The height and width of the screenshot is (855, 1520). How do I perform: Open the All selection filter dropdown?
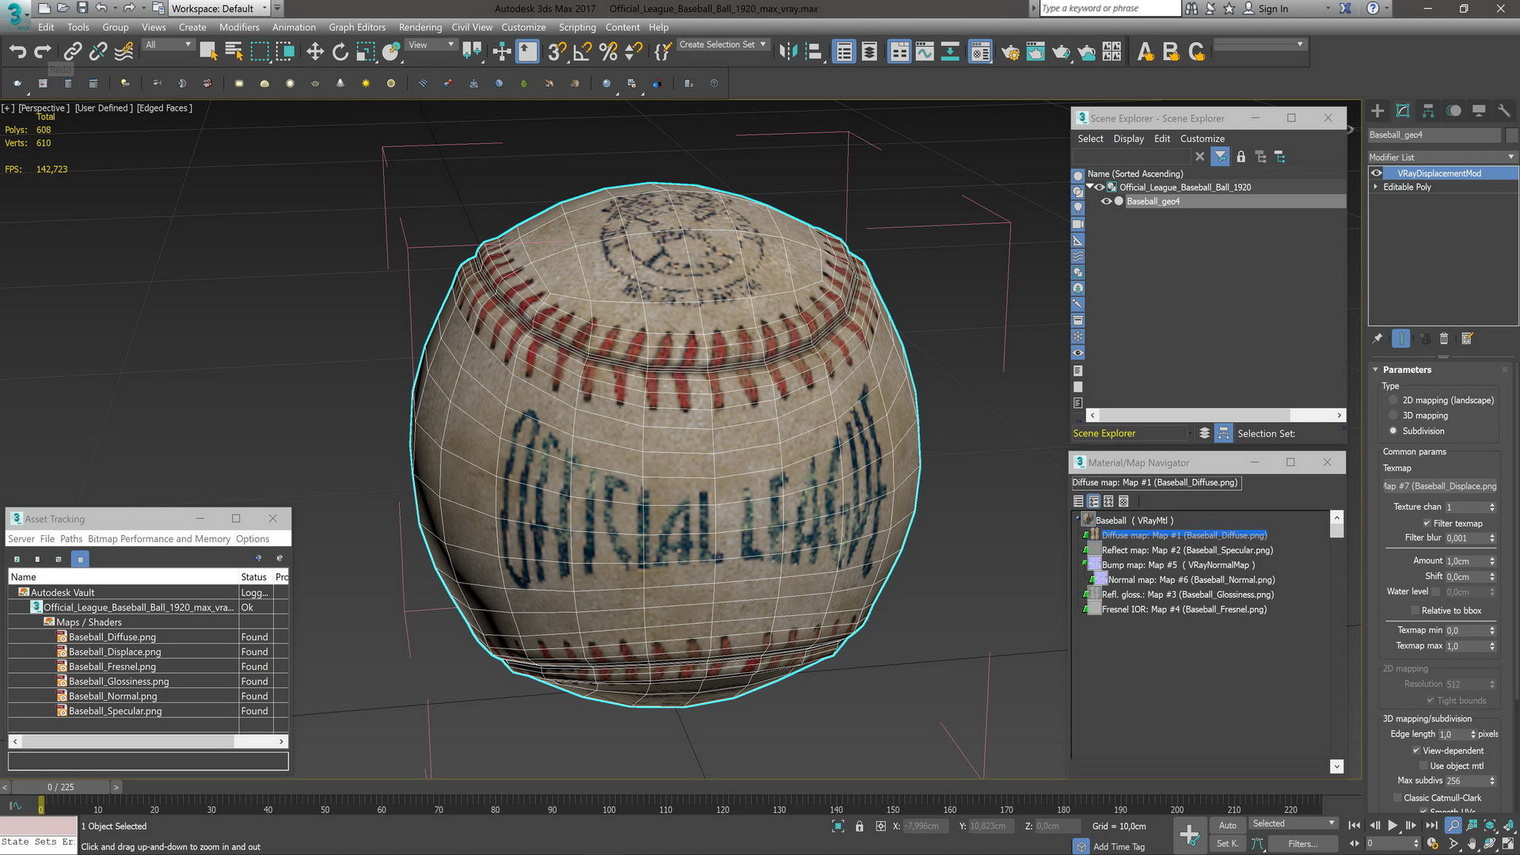pos(168,45)
